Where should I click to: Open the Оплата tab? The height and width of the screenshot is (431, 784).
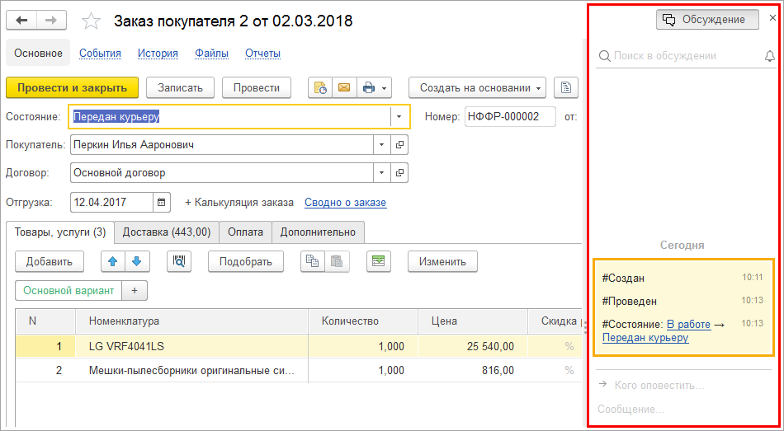pos(245,232)
